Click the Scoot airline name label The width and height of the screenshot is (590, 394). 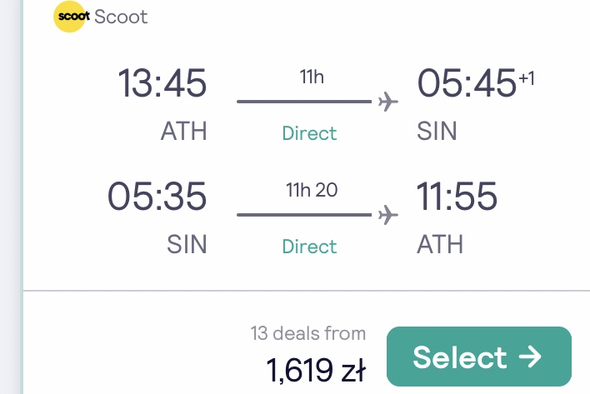[121, 17]
